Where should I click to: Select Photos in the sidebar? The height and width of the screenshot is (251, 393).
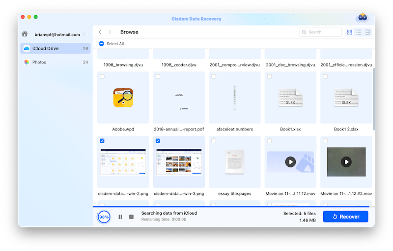pyautogui.click(x=56, y=62)
